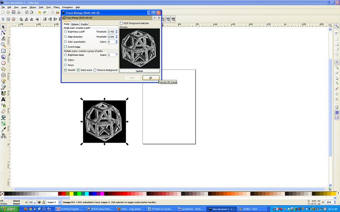The height and width of the screenshot is (212, 340).
Task: Select the Ellipse circle tool
Action: [3, 63]
